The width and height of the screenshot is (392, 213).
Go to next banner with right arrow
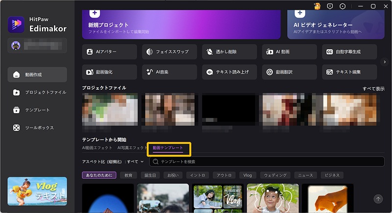[64, 191]
